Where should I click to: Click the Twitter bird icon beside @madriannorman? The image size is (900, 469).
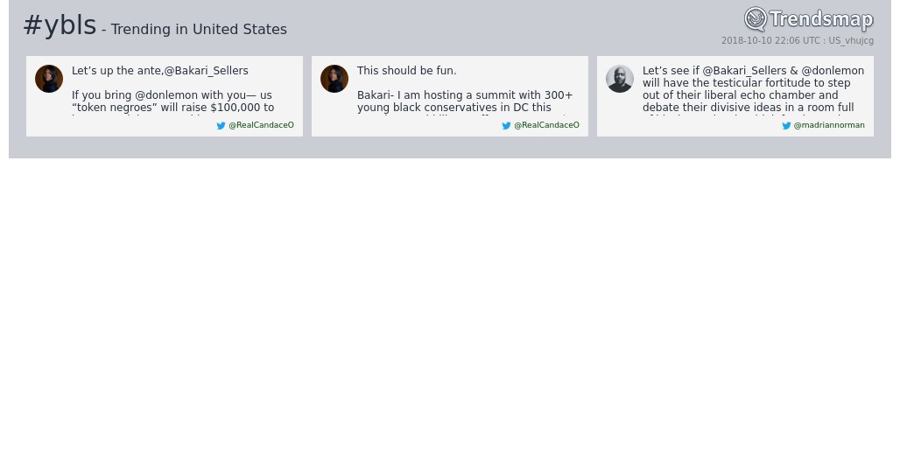point(786,126)
